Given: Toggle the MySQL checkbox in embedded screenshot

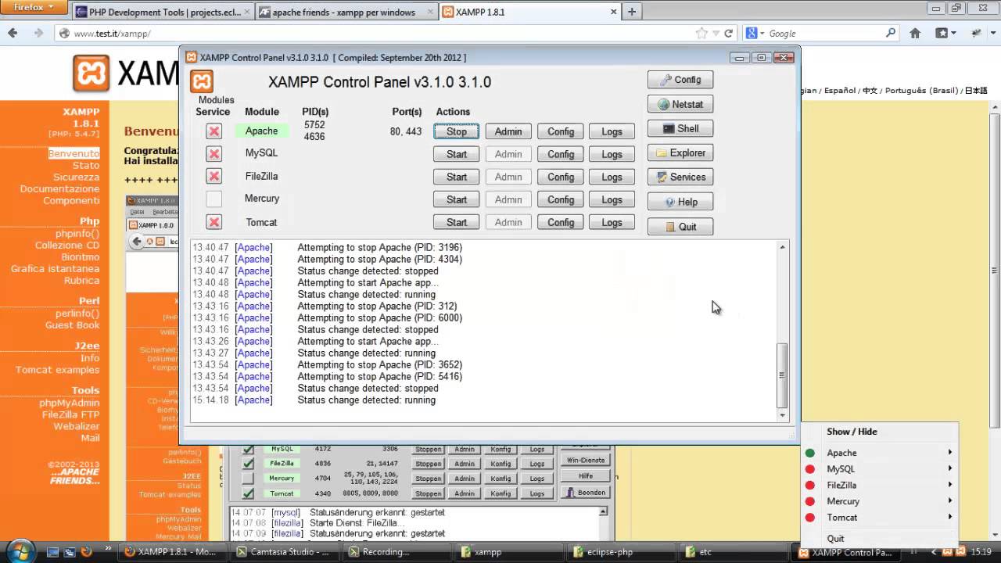Looking at the screenshot, I should point(248,449).
